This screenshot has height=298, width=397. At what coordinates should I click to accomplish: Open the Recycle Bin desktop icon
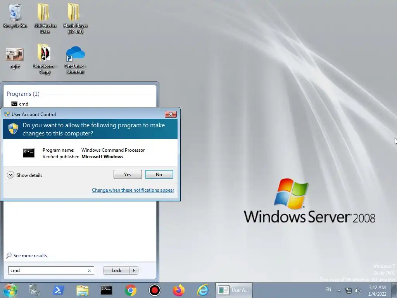(x=15, y=16)
